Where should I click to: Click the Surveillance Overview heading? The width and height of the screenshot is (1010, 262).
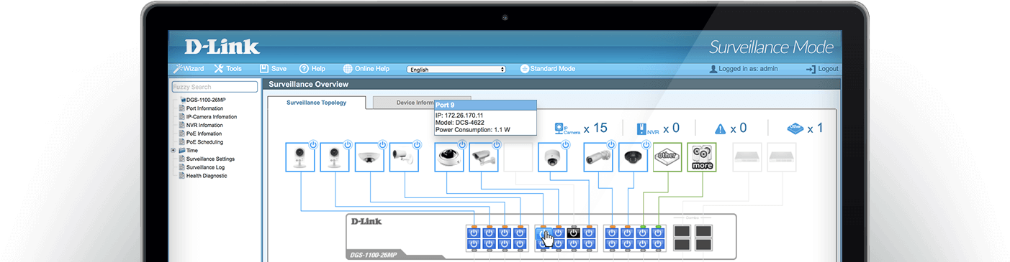click(x=308, y=85)
